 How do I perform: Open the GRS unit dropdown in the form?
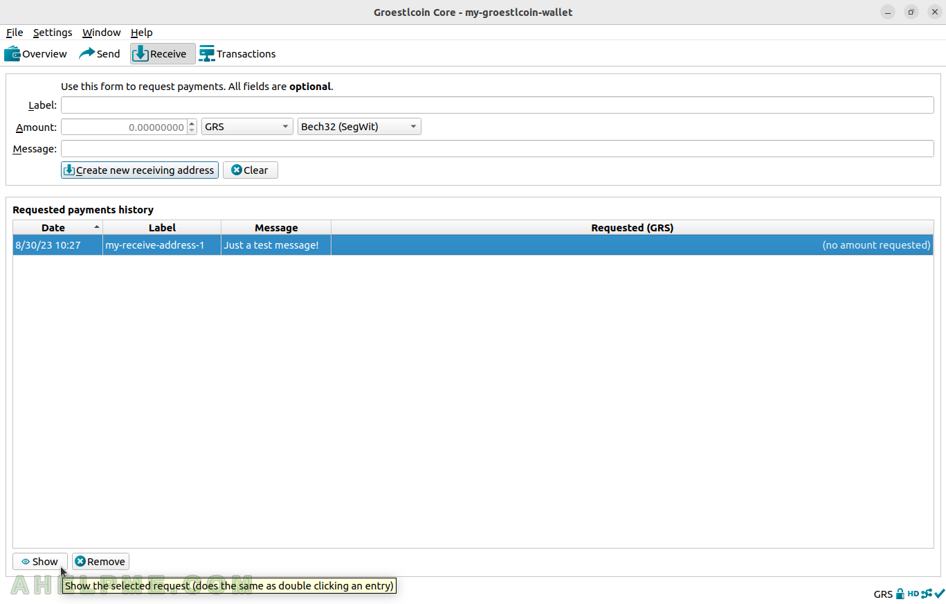(247, 127)
